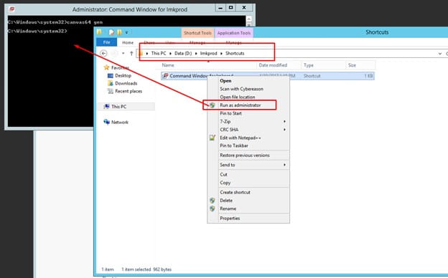Open Downloads in navigation pane

click(x=126, y=83)
